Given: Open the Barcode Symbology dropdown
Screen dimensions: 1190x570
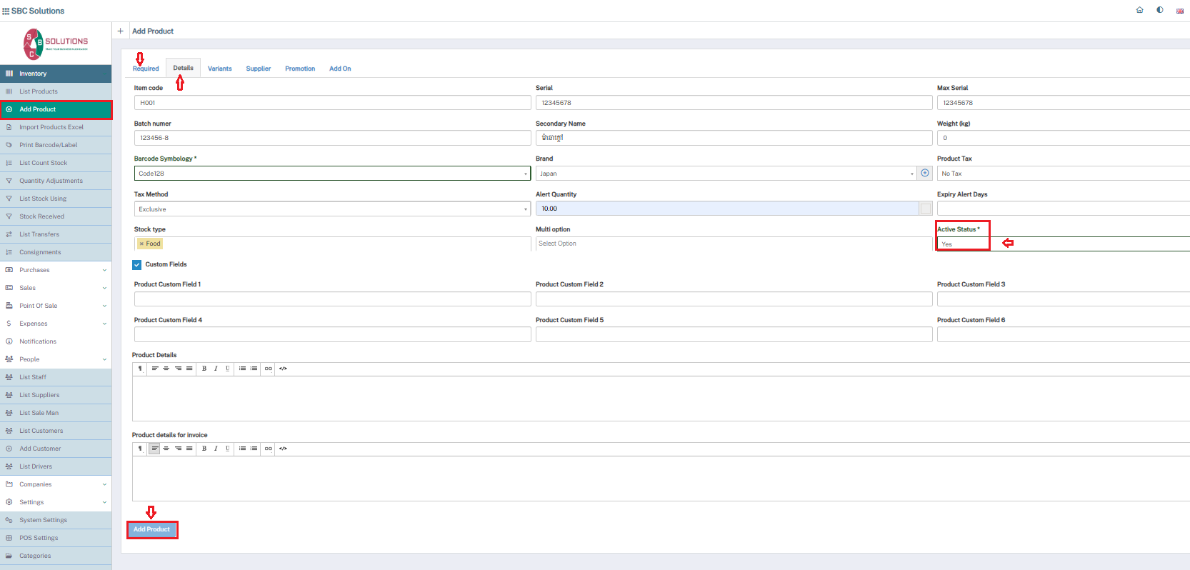Looking at the screenshot, I should (x=332, y=174).
